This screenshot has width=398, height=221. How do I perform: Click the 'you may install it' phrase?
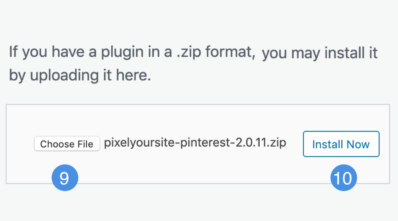point(320,53)
